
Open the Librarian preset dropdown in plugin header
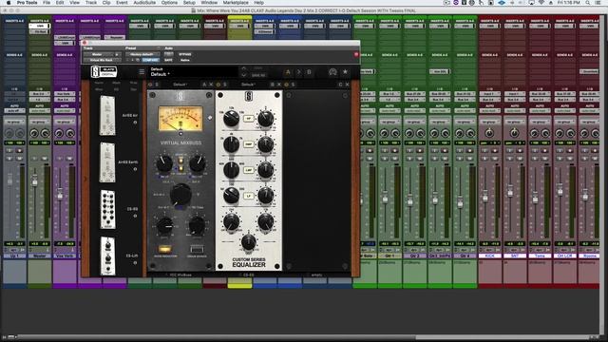pyautogui.click(x=142, y=54)
